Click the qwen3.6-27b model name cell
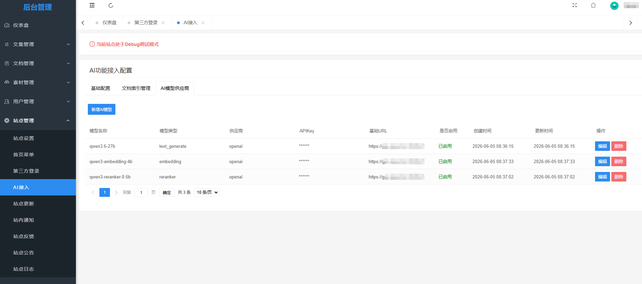The height and width of the screenshot is (284, 642). click(102, 146)
